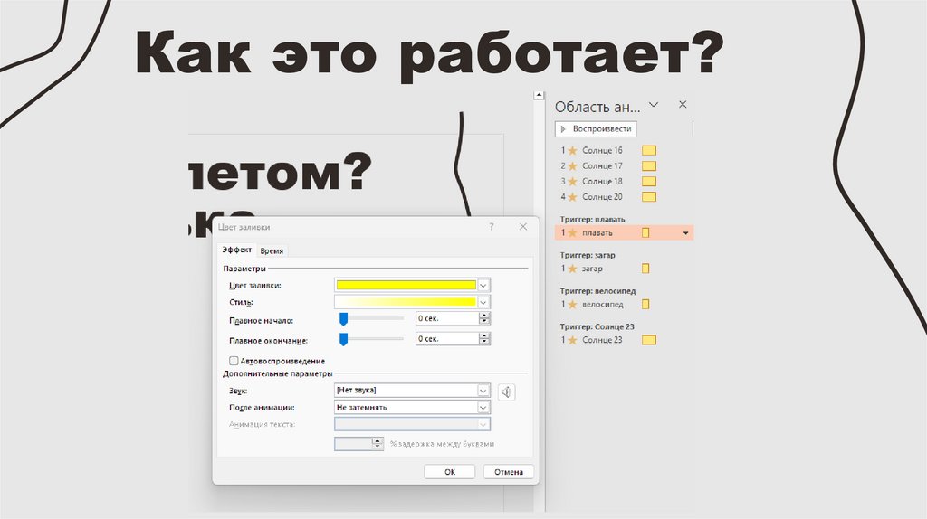
Task: Click the Плавное окончание slider handle
Action: point(343,339)
